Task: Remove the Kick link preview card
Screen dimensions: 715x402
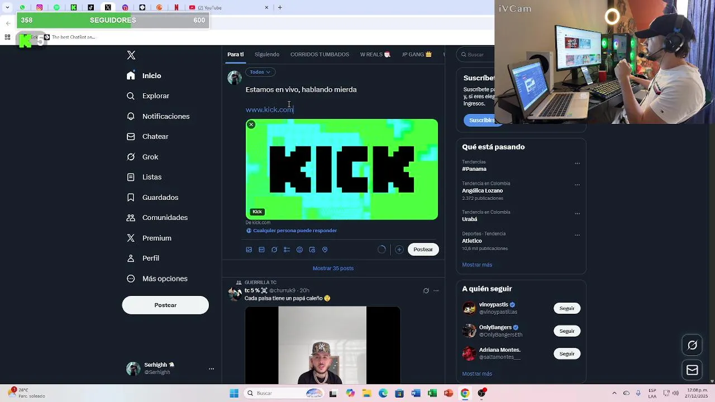Action: pos(251,125)
